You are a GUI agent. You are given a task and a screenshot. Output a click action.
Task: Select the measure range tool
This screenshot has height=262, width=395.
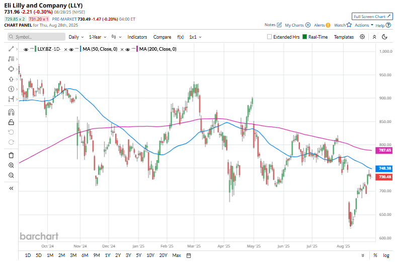(x=11, y=99)
